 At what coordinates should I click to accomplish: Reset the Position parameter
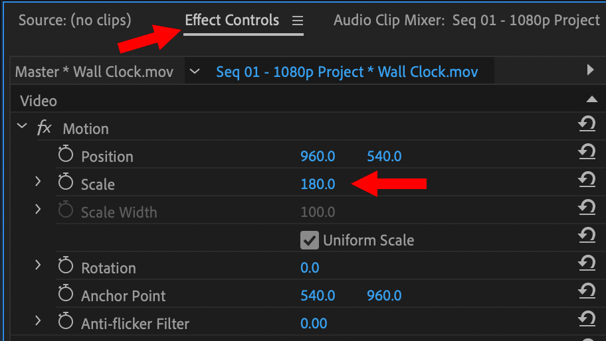tap(587, 152)
